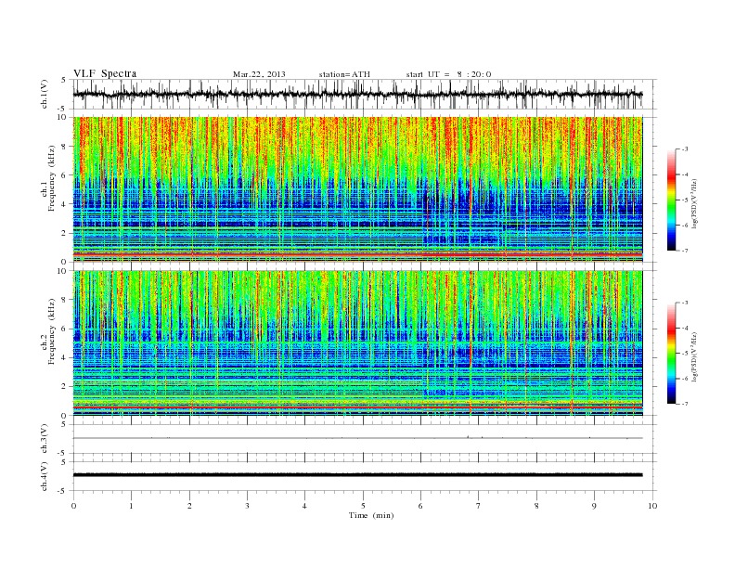Click the ch.1 "Frequency (kHz)" axis label
735x568 pixels.
click(52, 178)
